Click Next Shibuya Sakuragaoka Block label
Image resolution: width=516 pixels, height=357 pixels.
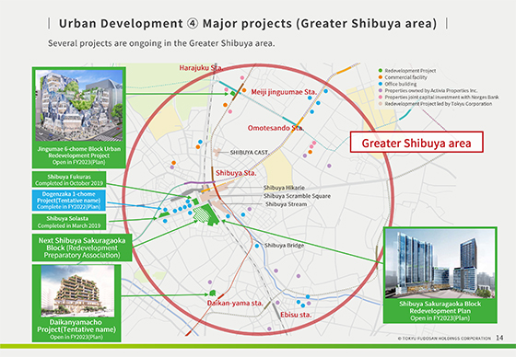click(x=82, y=248)
